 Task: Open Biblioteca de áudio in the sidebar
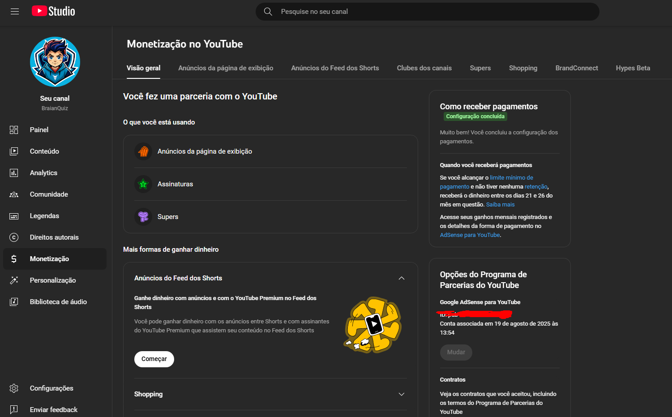click(x=55, y=302)
